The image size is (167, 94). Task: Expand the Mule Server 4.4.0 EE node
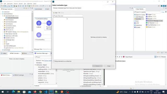3,34
